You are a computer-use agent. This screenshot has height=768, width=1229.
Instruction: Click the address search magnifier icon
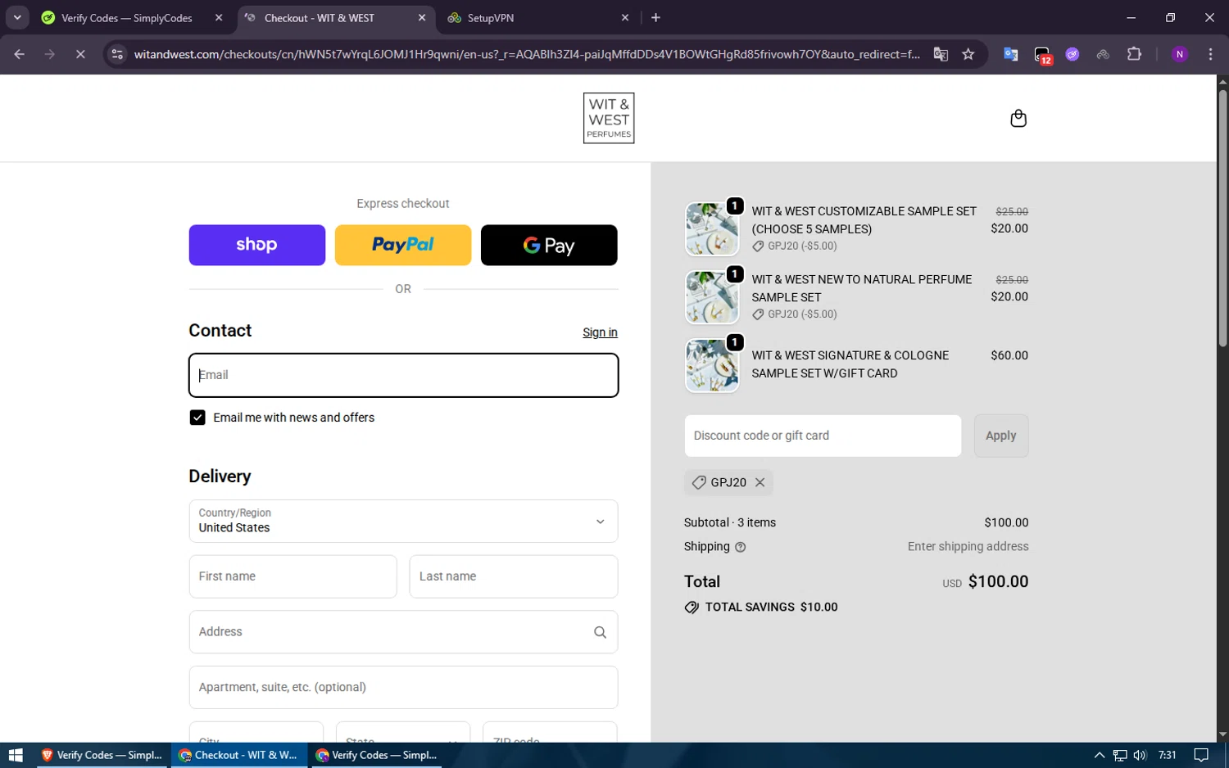(600, 632)
